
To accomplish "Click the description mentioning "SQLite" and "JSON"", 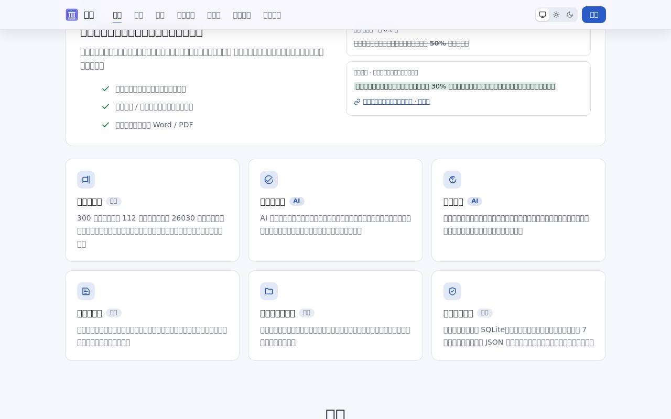I will click(x=518, y=336).
